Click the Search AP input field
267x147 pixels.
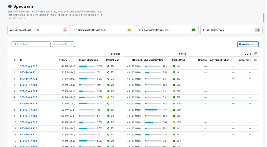click(31, 44)
